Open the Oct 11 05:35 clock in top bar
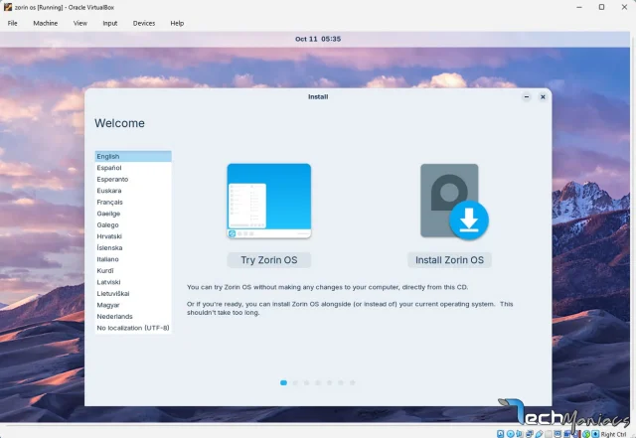Viewport: 636px width, 438px height. (318, 39)
